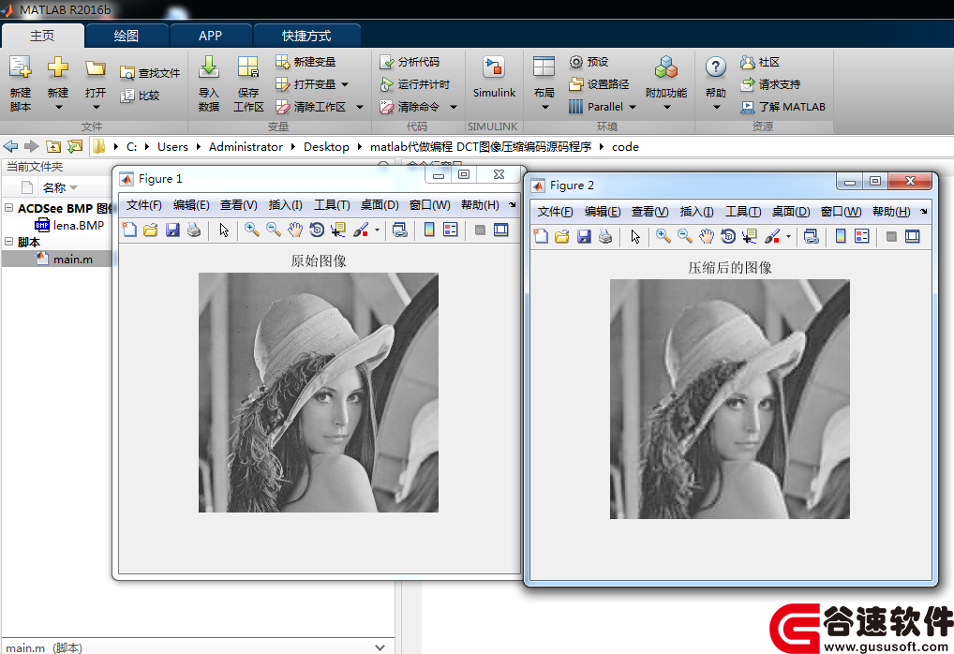This screenshot has width=954, height=654.
Task: Toggle Insert Legend in Figure 1
Action: (x=451, y=230)
